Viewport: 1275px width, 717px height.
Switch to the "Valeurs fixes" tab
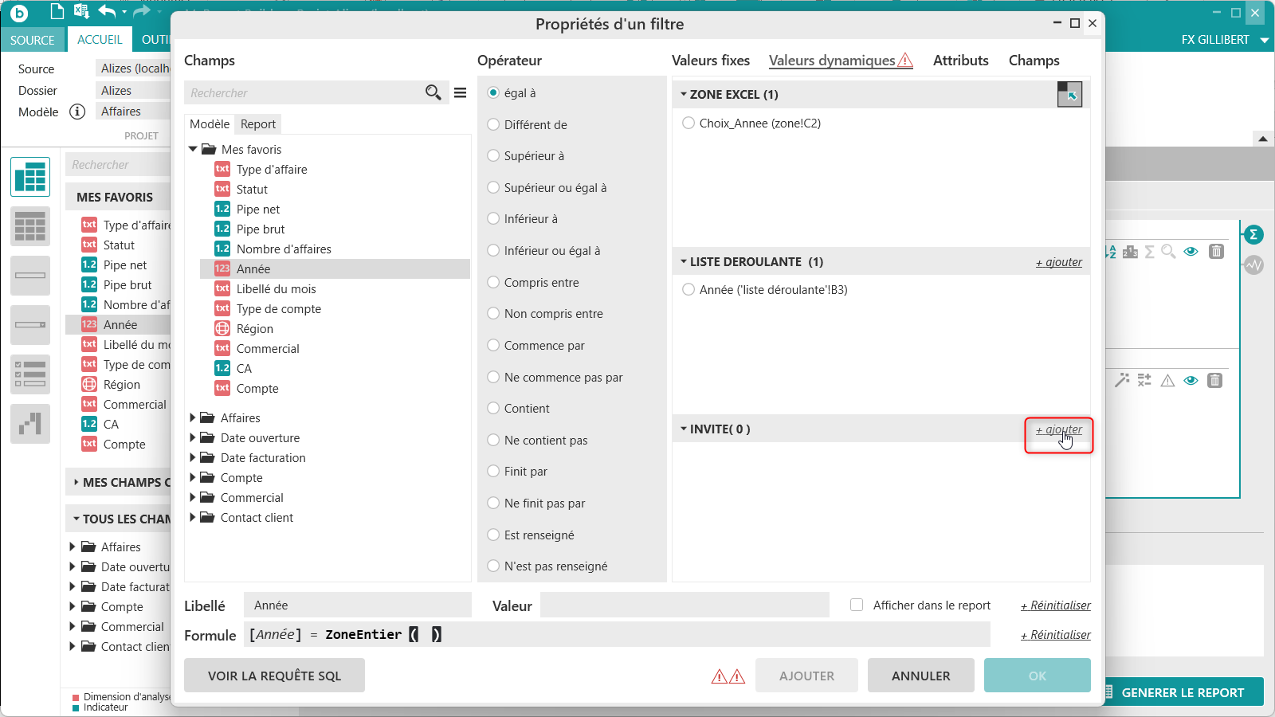tap(710, 61)
